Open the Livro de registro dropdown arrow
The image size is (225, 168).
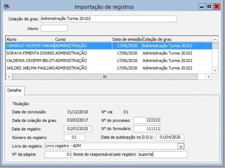pos(181,146)
